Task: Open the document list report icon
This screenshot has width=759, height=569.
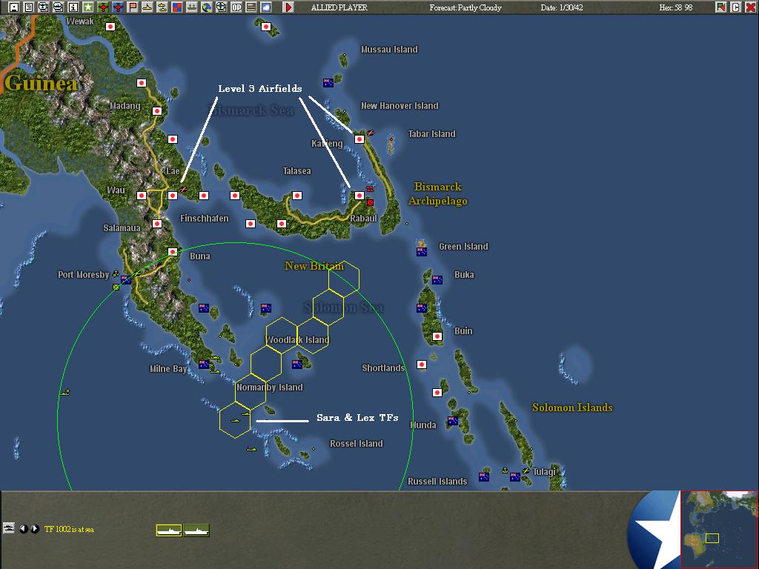Action: click(x=29, y=7)
